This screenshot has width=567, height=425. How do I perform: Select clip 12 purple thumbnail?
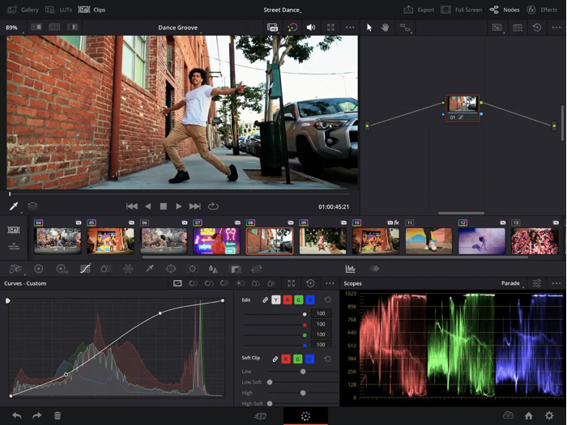[482, 240]
